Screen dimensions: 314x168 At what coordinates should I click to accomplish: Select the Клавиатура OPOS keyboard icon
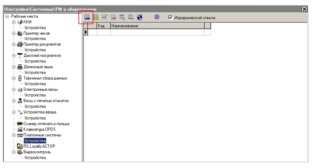(x=20, y=129)
